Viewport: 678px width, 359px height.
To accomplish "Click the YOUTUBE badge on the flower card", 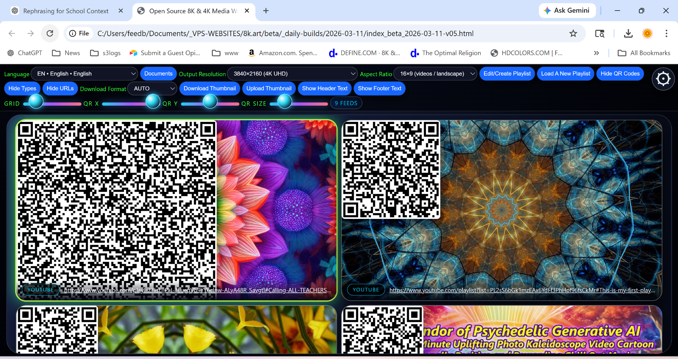I will tap(41, 290).
